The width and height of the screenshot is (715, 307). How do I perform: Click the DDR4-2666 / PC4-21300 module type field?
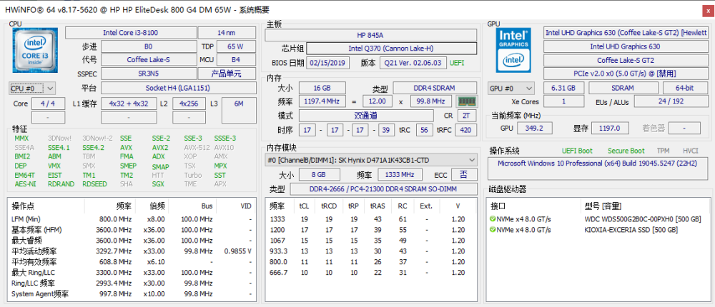[x=383, y=189]
